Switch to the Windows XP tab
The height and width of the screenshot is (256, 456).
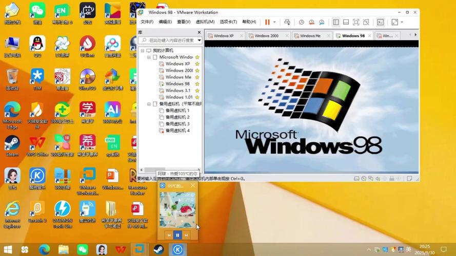coord(224,36)
